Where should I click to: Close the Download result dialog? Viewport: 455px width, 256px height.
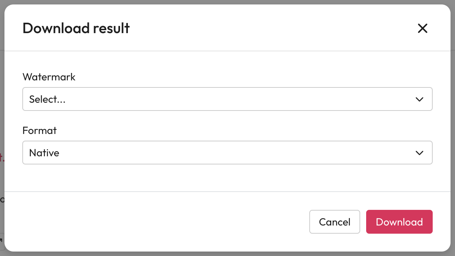click(422, 28)
